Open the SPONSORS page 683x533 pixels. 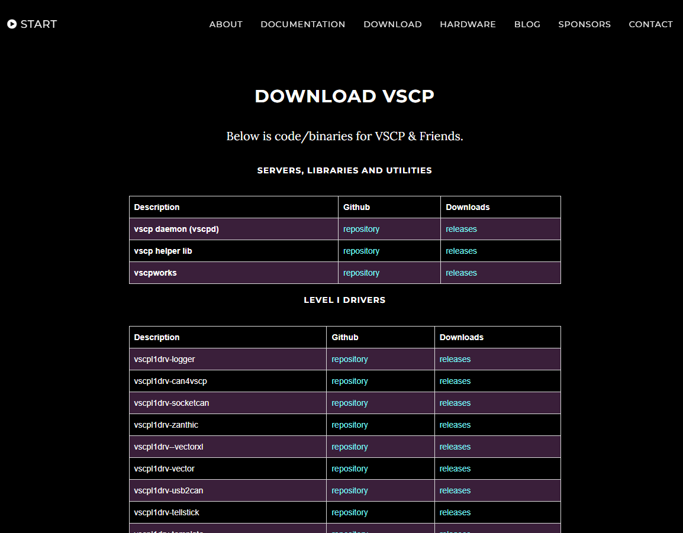pos(585,24)
